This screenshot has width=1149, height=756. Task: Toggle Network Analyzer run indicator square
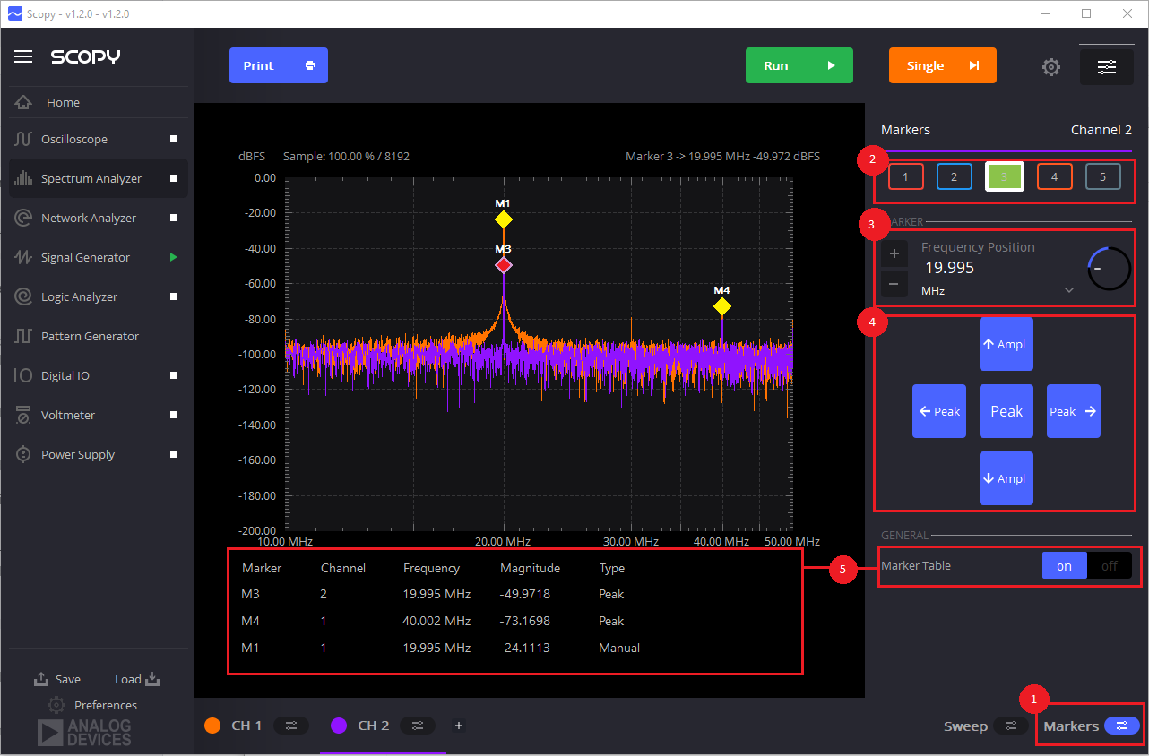[x=174, y=218]
